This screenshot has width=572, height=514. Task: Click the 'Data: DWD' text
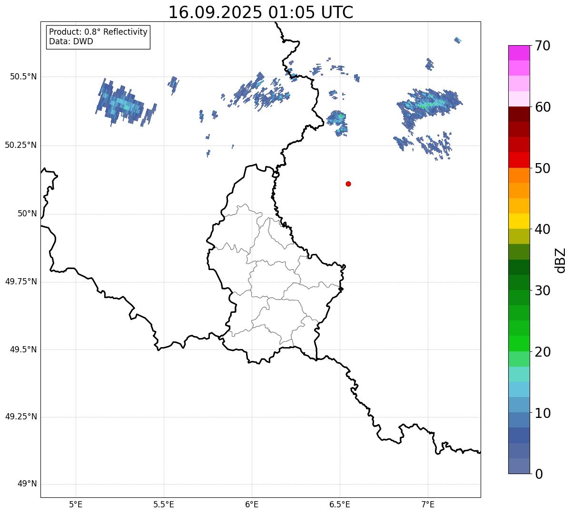[x=71, y=41]
